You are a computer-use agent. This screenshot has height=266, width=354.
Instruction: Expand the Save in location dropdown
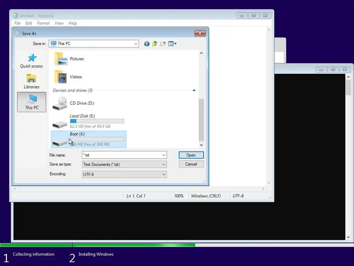point(136,44)
